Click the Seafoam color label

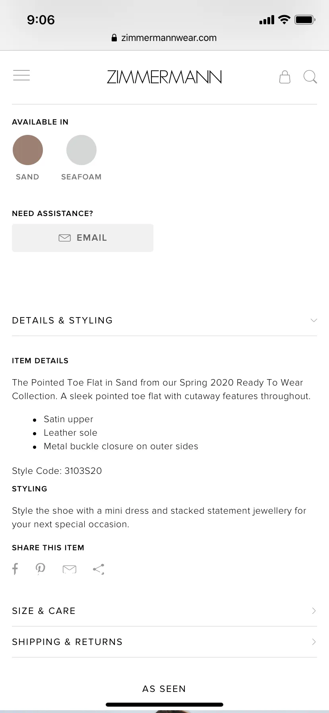click(x=81, y=177)
